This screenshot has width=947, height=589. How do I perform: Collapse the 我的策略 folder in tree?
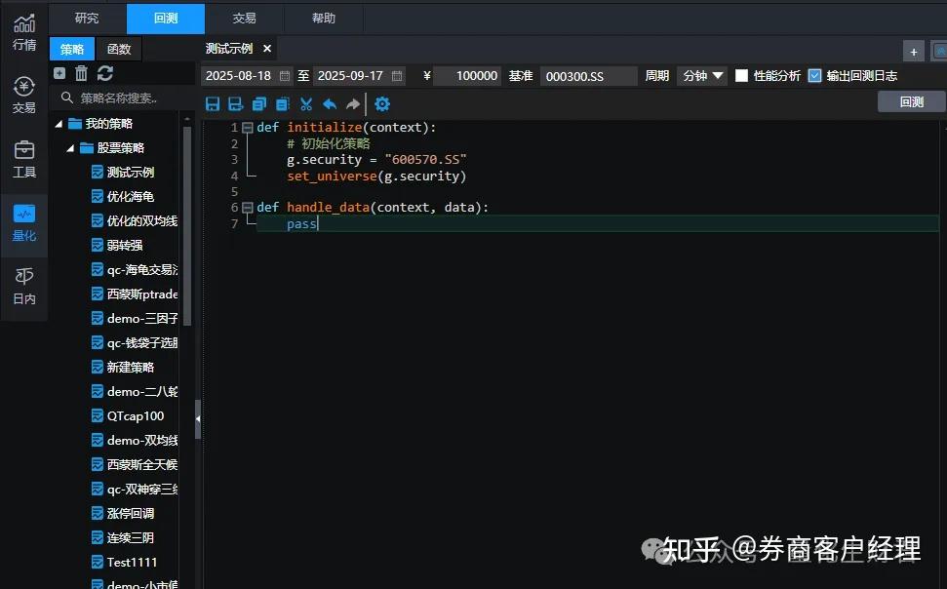59,124
